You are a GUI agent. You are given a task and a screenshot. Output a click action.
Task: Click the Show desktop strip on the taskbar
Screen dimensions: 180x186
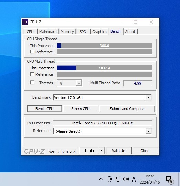click(x=179, y=179)
